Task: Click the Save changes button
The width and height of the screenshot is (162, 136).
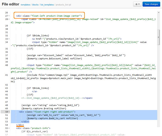Action: [151, 4]
